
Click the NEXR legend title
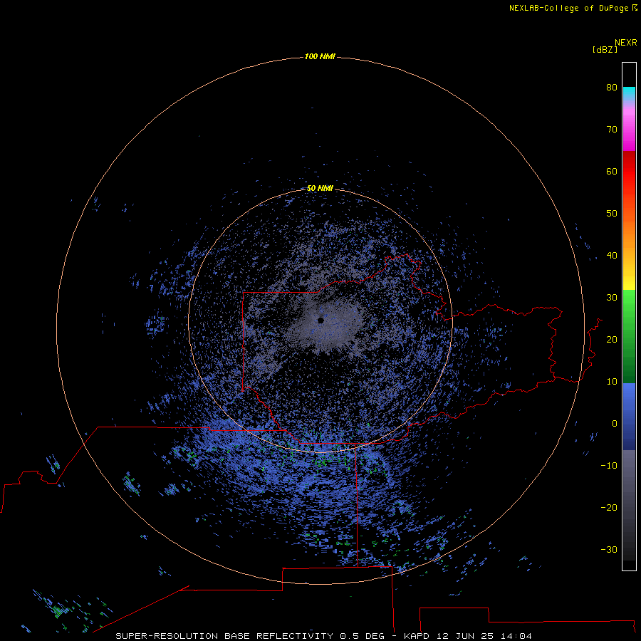tap(626, 43)
